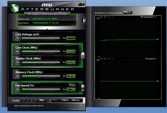This screenshot has height=113, width=167.
Task: Minimize the Afterburner window
Action: 80,4
